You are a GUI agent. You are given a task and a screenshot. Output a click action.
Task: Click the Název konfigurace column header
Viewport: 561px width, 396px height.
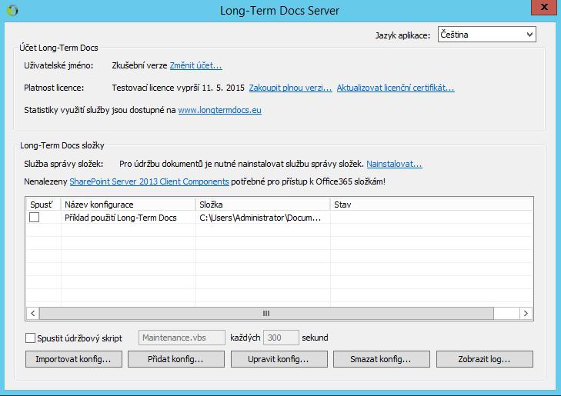(128, 205)
